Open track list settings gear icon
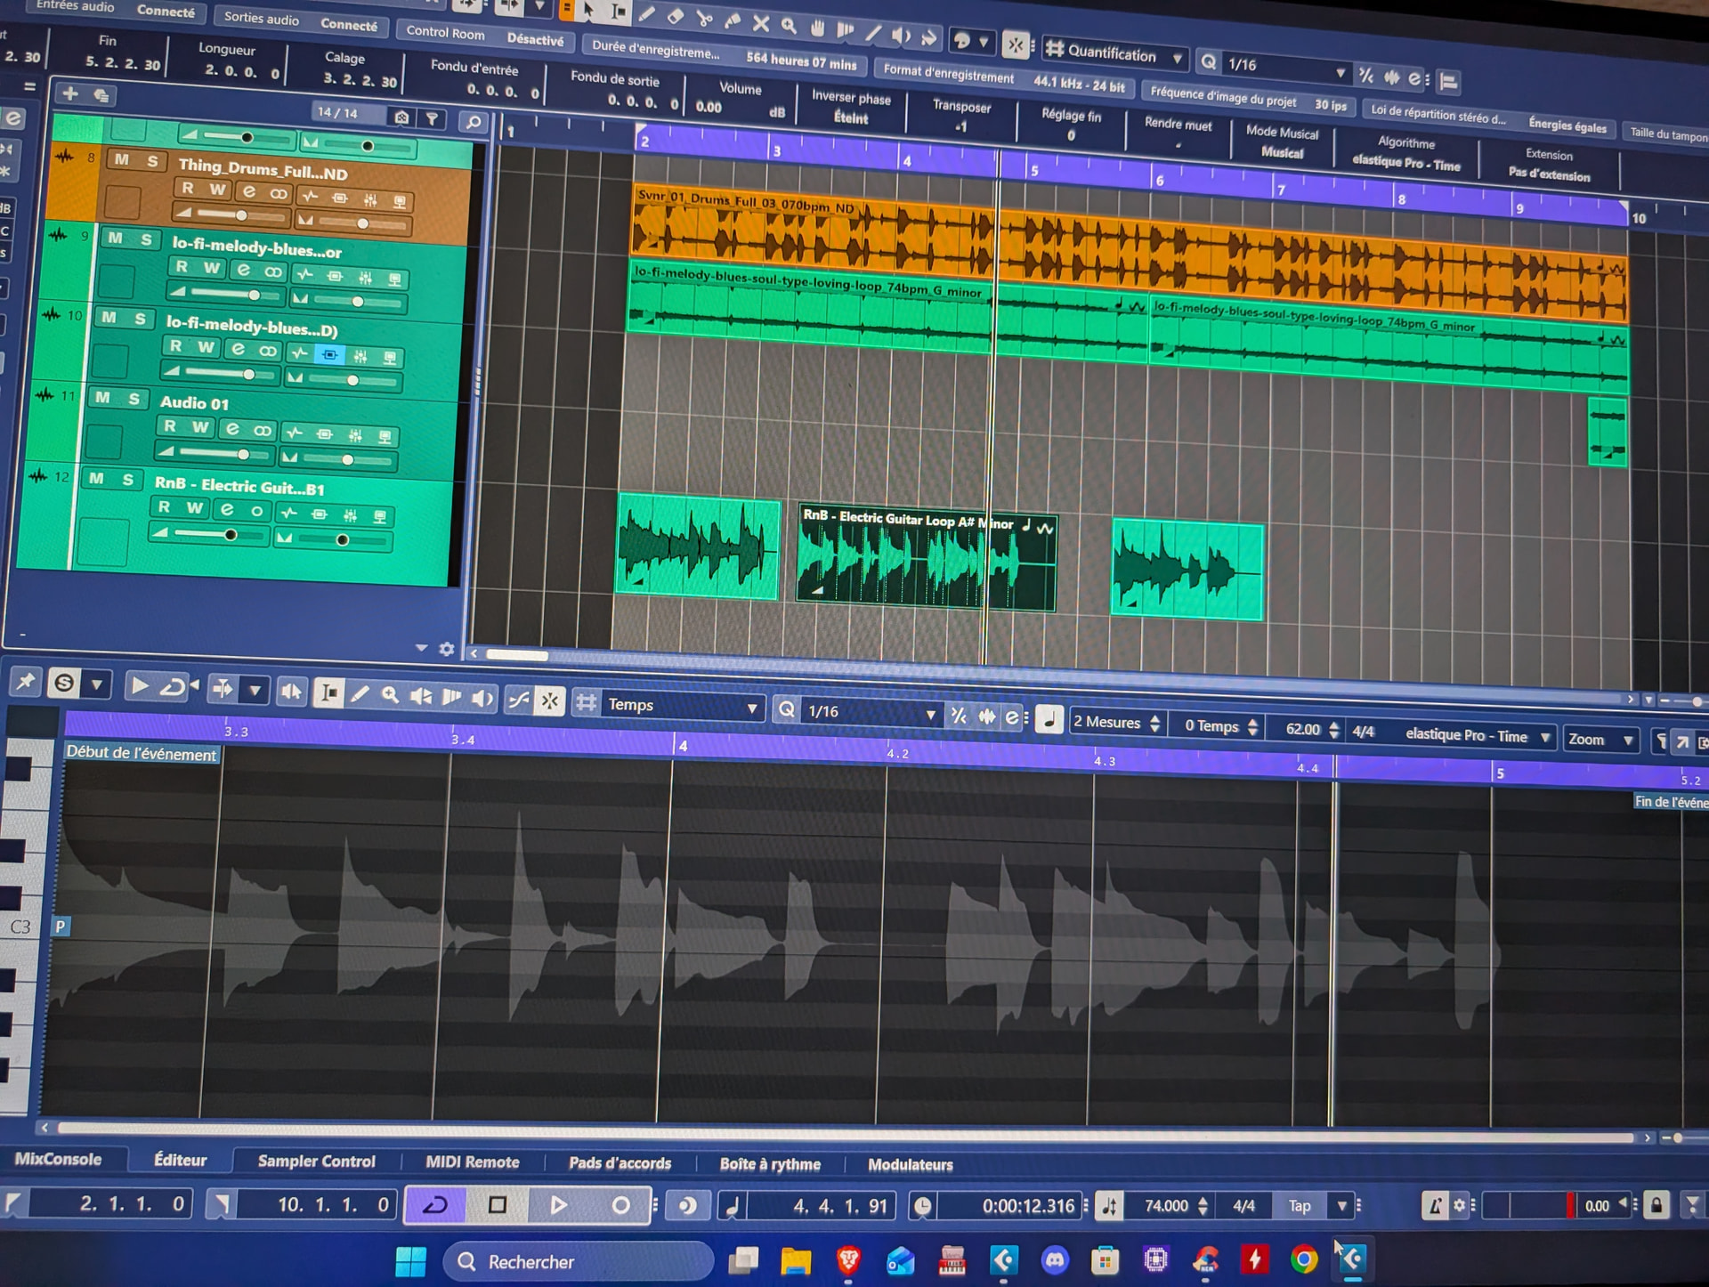Screen dimensions: 1709x1287 coord(447,650)
